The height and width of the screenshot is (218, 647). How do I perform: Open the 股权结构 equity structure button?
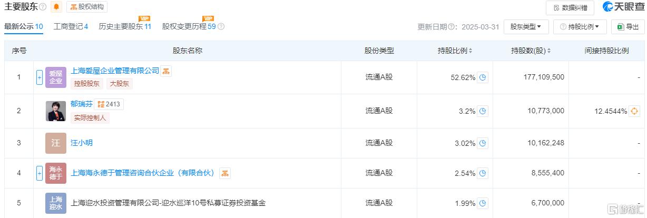[87, 7]
